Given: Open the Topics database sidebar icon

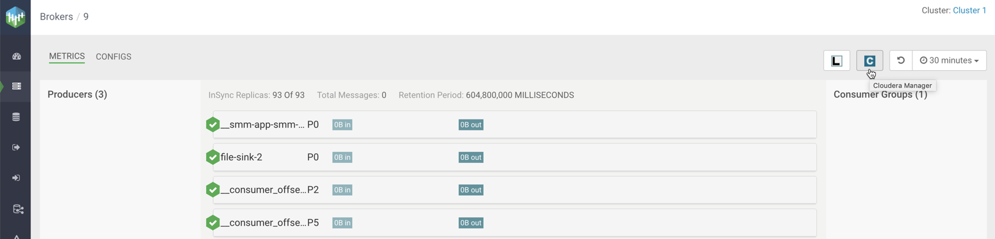Looking at the screenshot, I should 17,117.
